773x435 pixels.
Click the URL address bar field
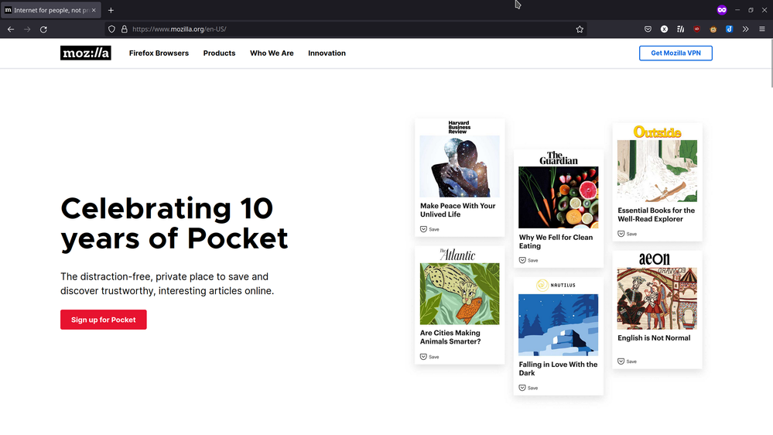[348, 29]
